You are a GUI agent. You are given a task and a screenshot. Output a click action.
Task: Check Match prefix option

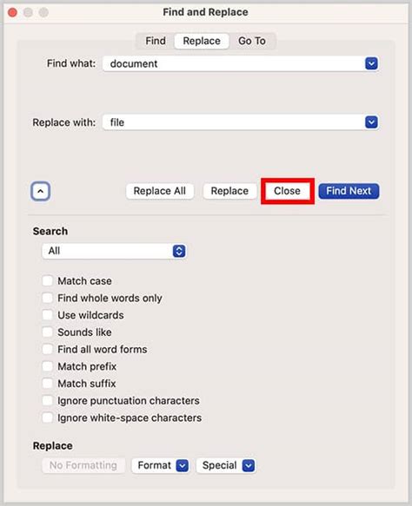(48, 366)
